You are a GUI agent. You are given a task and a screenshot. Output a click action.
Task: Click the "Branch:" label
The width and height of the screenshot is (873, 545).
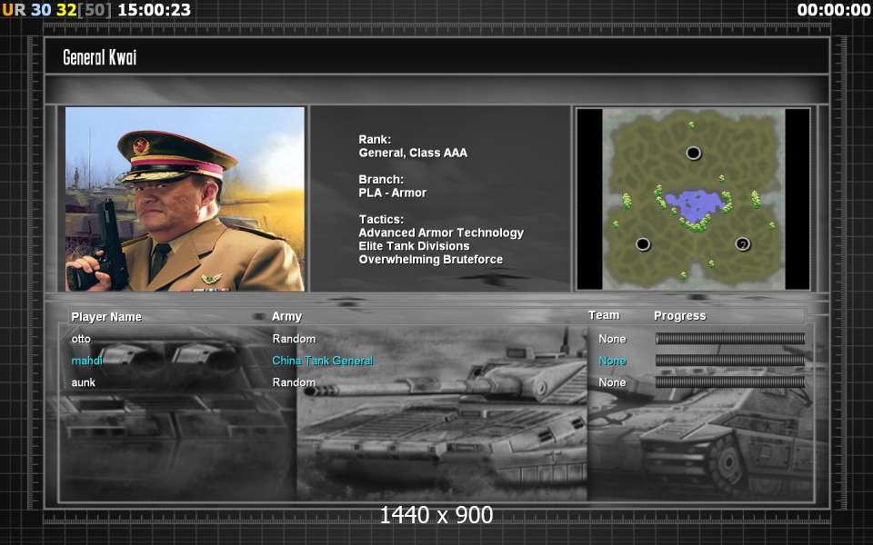(x=381, y=180)
